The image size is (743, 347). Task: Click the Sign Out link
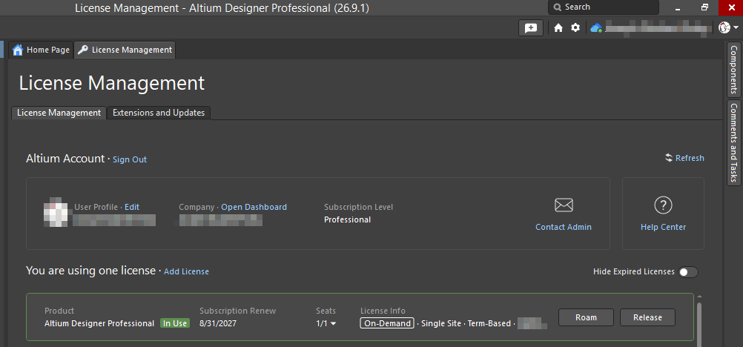click(130, 159)
